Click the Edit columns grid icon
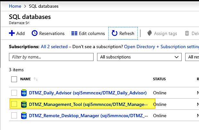 click(x=74, y=33)
